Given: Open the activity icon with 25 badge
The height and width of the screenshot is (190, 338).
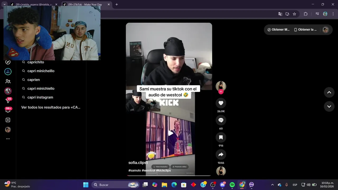Looking at the screenshot, I should point(8,100).
